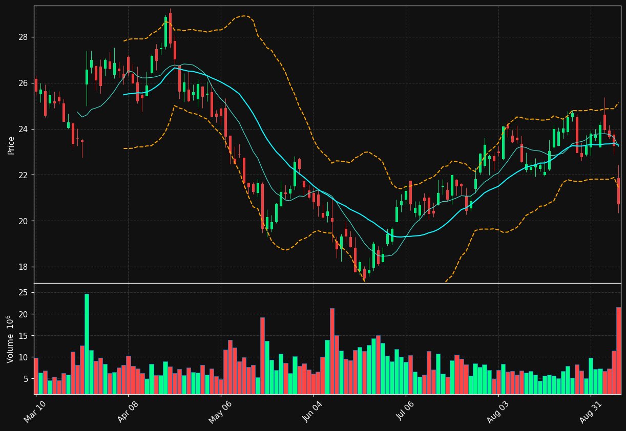Click the volume axis value 20
Image resolution: width=626 pixels, height=431 pixels.
pos(24,314)
